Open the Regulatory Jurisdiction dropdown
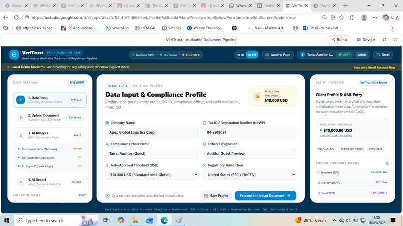The image size is (403, 226). (249, 175)
